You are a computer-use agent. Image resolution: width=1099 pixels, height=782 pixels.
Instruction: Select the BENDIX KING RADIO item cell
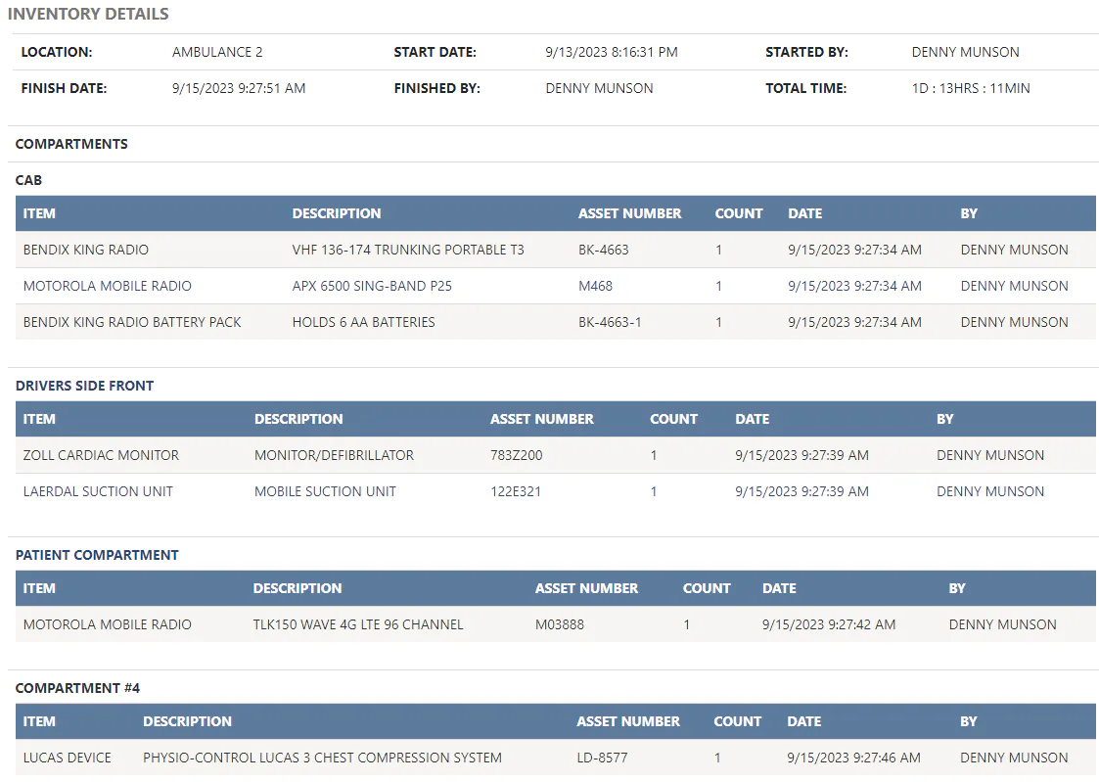click(x=85, y=250)
